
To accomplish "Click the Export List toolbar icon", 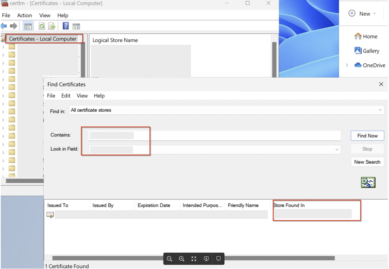I will pos(52,26).
